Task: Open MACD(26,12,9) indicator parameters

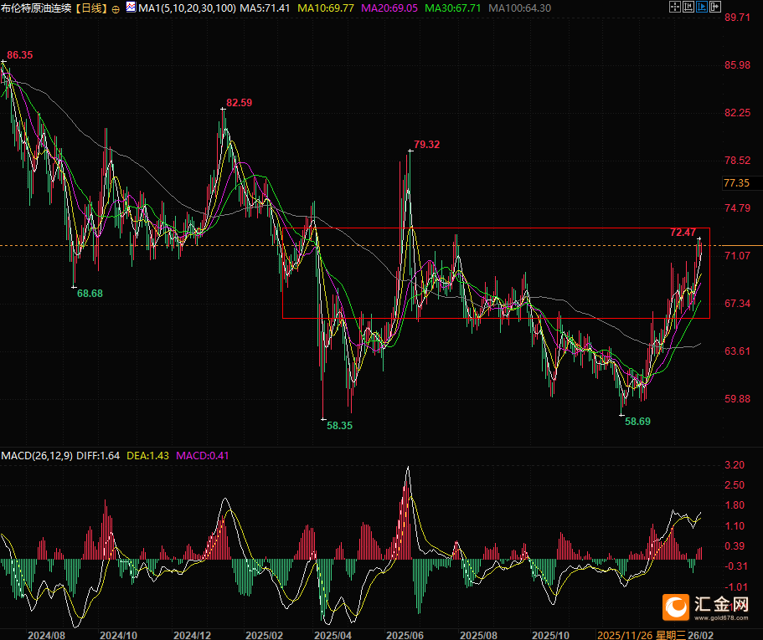Action: 37,456
